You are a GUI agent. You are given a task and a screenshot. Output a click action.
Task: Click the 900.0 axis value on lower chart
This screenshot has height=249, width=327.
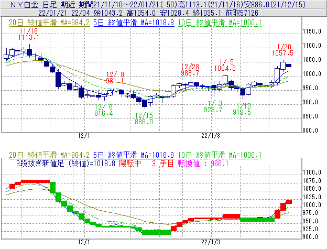coord(310,237)
